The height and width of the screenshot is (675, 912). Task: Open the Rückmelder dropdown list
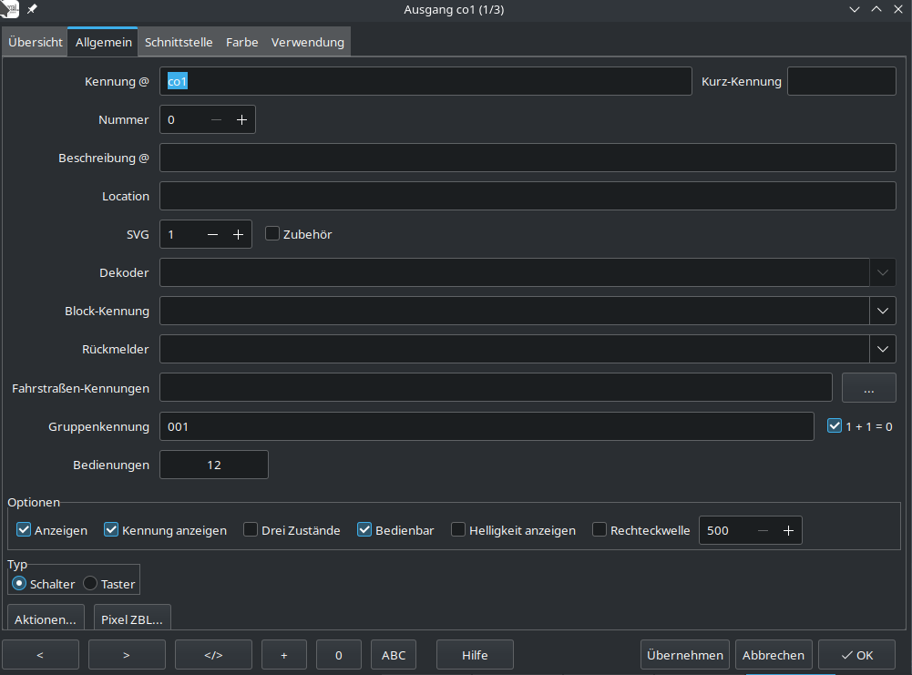(x=881, y=349)
